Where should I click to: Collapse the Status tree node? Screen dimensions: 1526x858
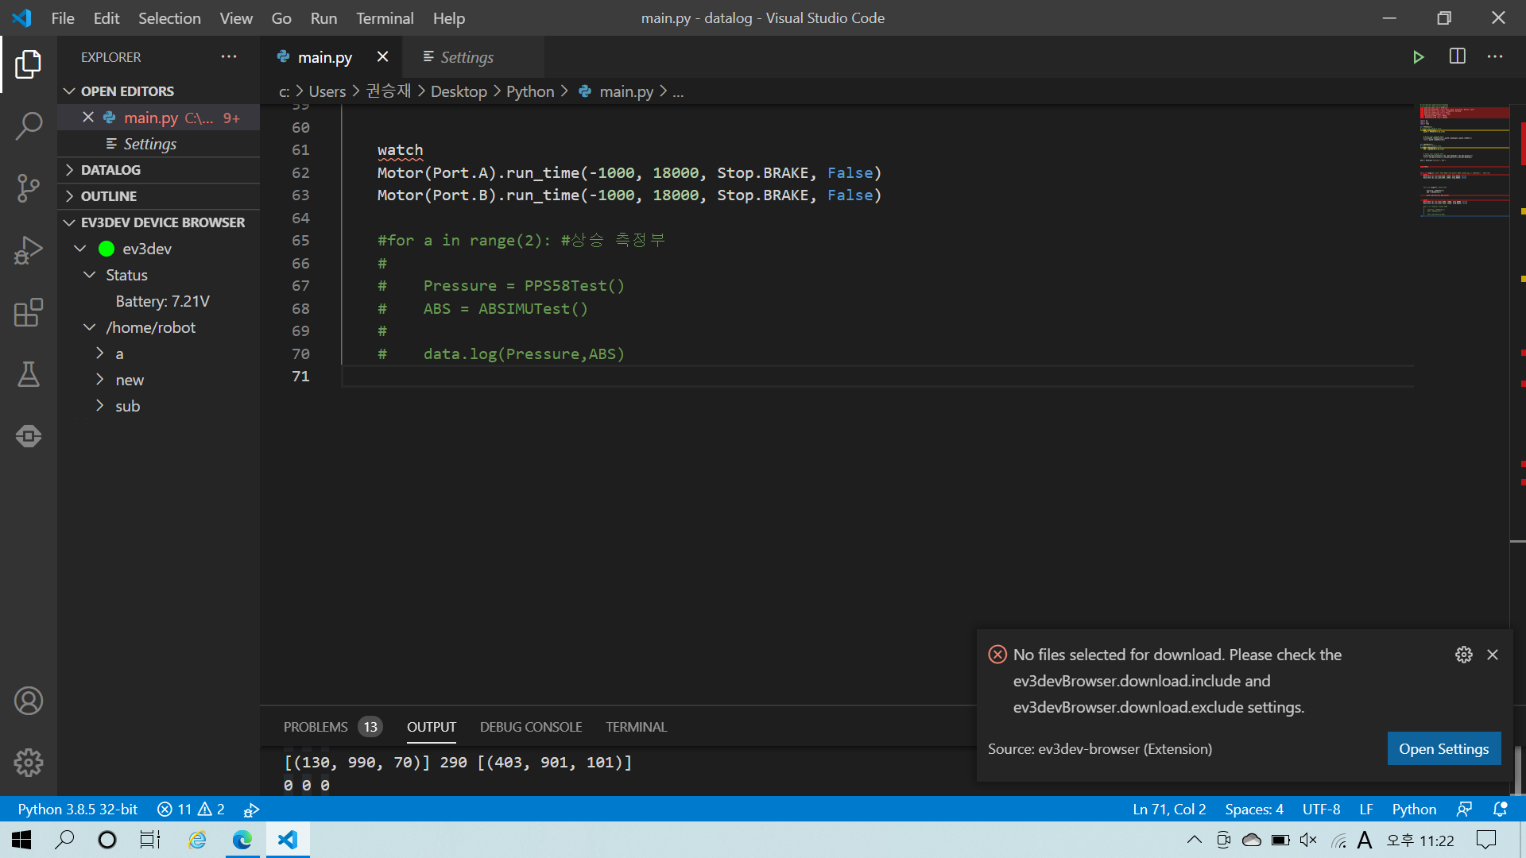[89, 275]
